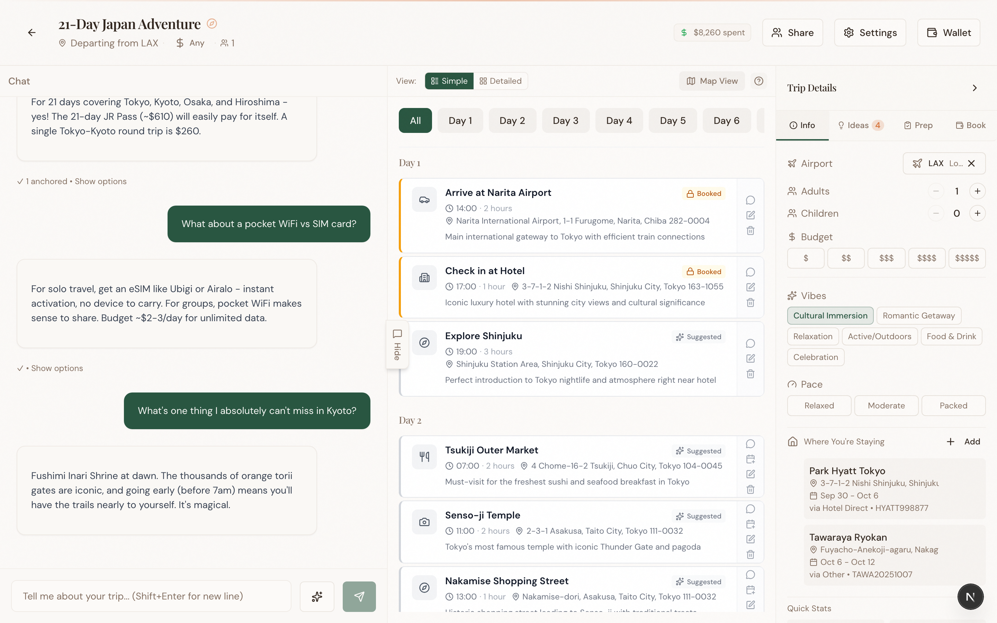
Task: Click the help question mark icon
Action: coord(758,81)
